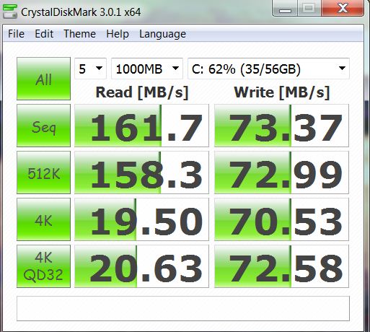The height and width of the screenshot is (332, 370).
Task: Start the 4K benchmark test
Action: click(43, 219)
